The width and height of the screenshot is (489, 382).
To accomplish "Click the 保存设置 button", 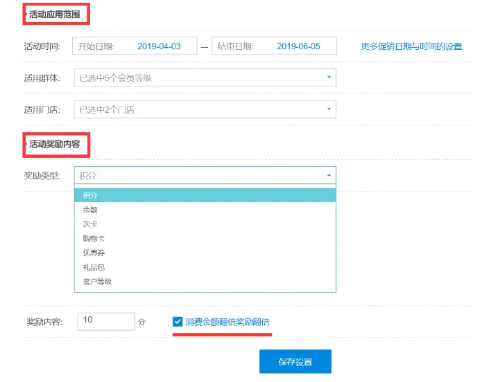I will pyautogui.click(x=295, y=362).
